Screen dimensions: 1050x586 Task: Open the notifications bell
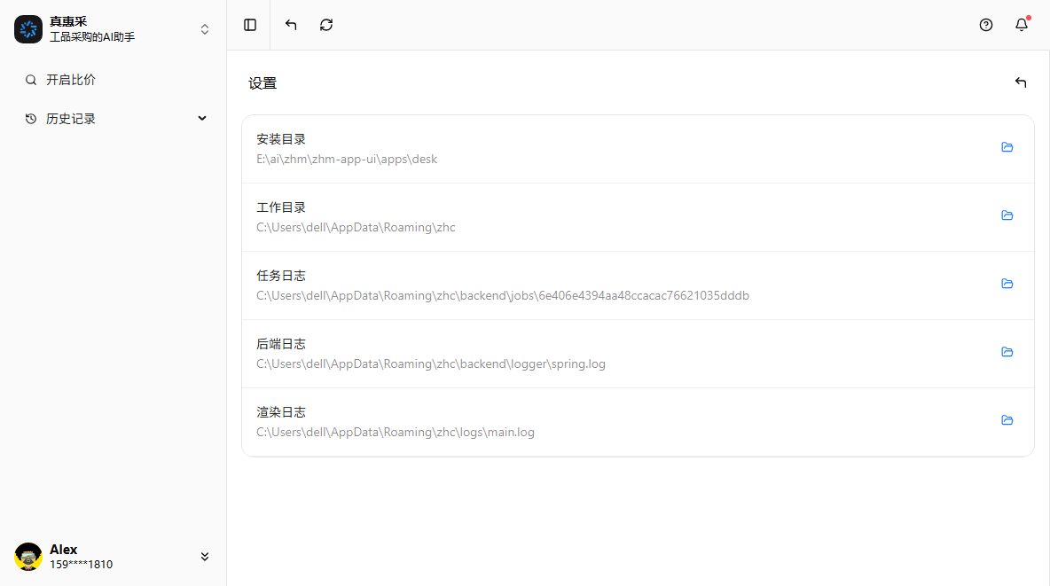(1022, 25)
